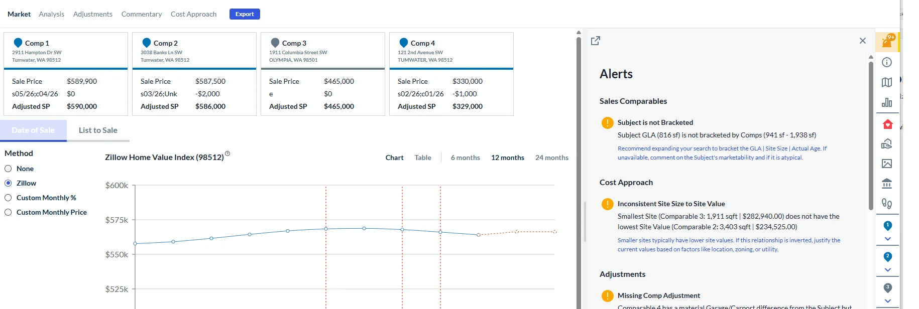
Task: Click the Comp 3 address 1911 Columbia Street SW
Action: coord(298,52)
